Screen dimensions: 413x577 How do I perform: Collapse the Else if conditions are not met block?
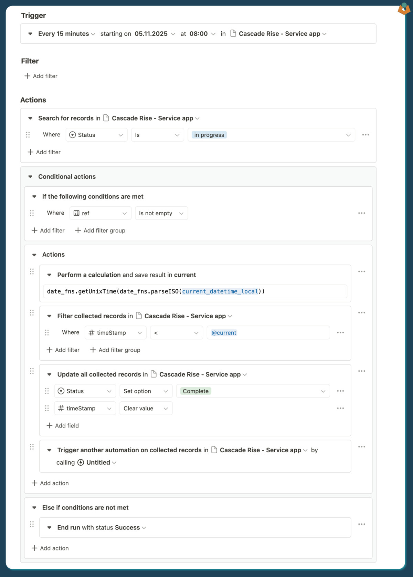34,508
